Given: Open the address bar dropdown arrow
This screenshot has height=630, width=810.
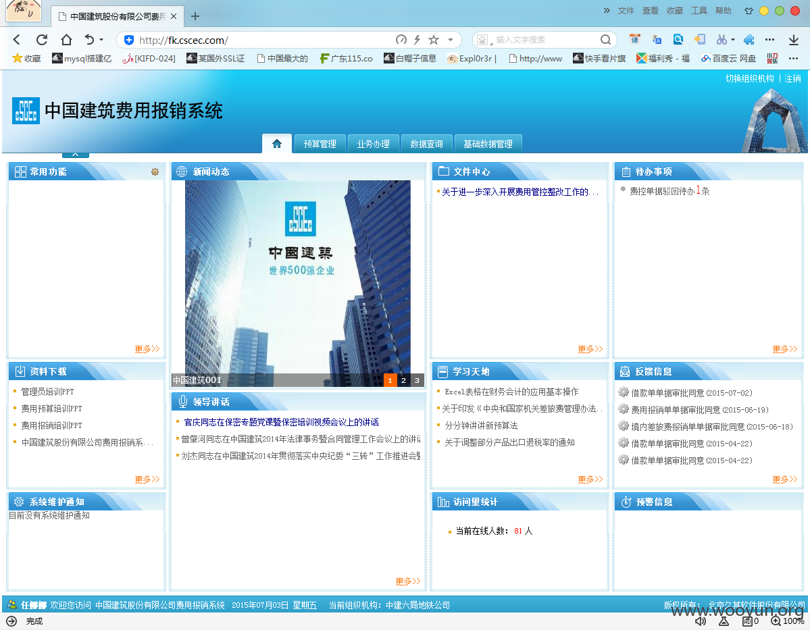Looking at the screenshot, I should pos(451,40).
